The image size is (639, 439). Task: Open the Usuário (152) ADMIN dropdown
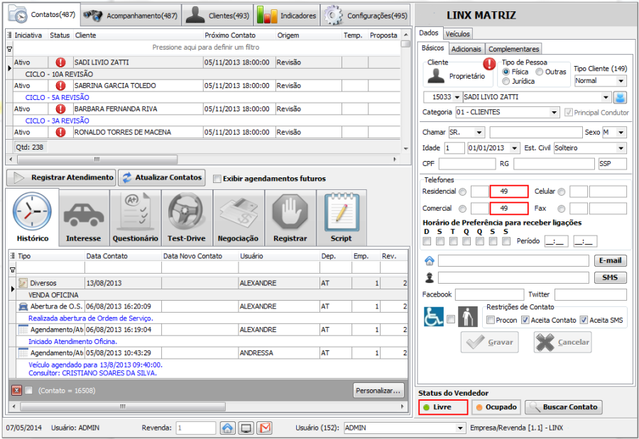tap(460, 428)
